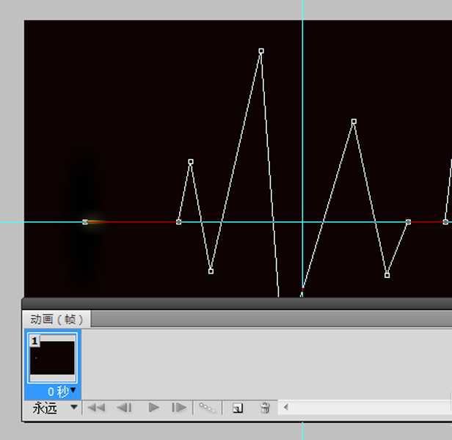Select the right valley anchor point below baseline

click(387, 275)
